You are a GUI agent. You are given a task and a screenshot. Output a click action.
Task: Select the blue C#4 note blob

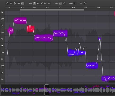coord(92,65)
